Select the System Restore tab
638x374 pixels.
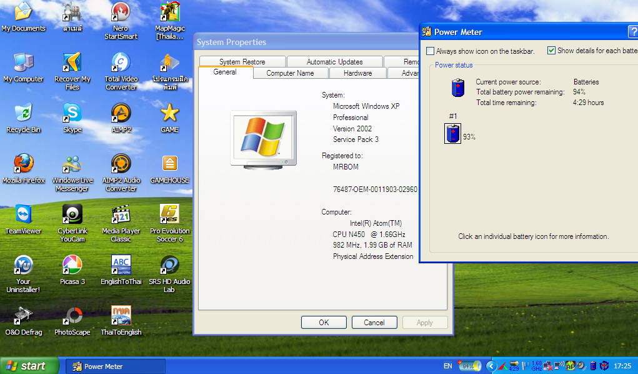(x=242, y=62)
